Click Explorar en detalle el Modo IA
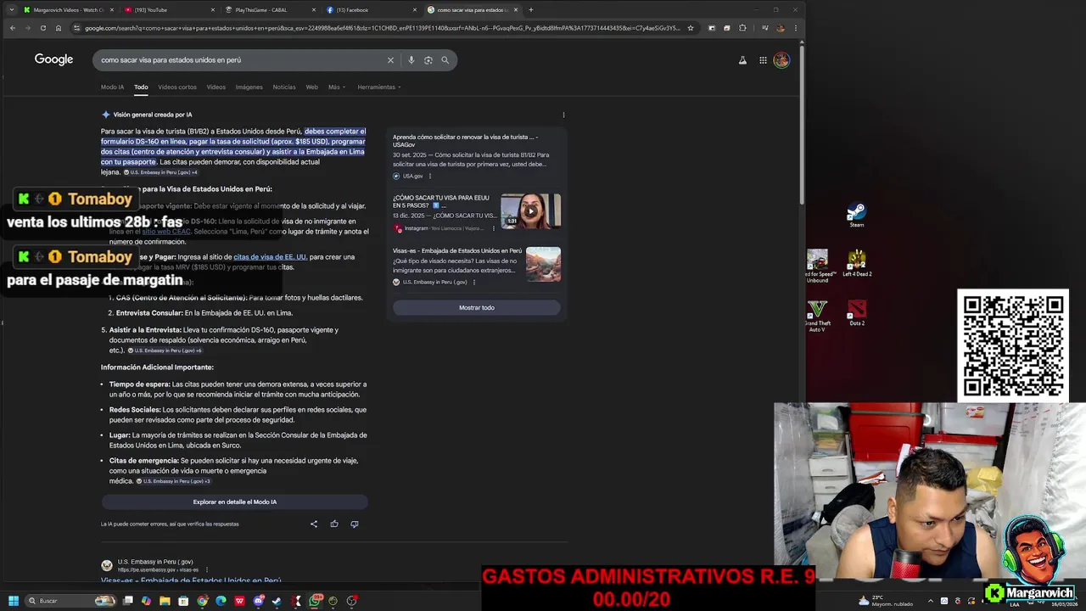 tap(235, 502)
